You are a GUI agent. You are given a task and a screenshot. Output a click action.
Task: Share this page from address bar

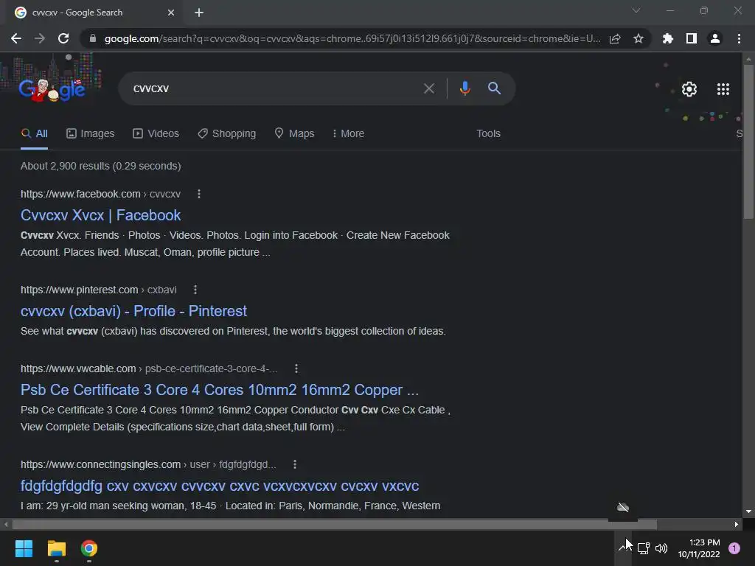pyautogui.click(x=615, y=38)
